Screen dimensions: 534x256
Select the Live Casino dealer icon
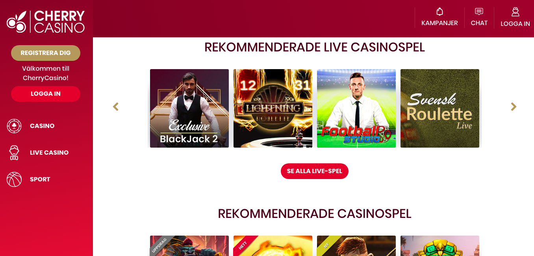14,153
